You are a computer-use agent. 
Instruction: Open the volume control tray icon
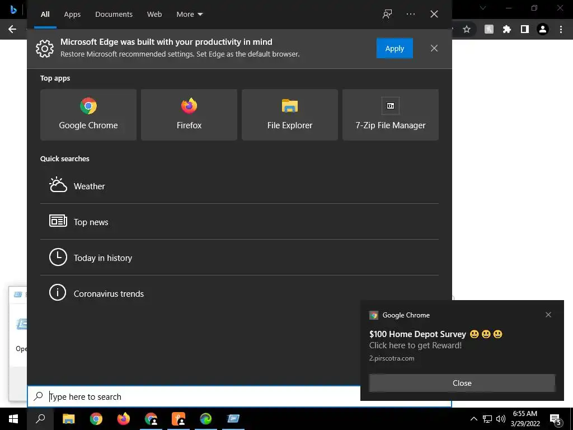click(501, 419)
